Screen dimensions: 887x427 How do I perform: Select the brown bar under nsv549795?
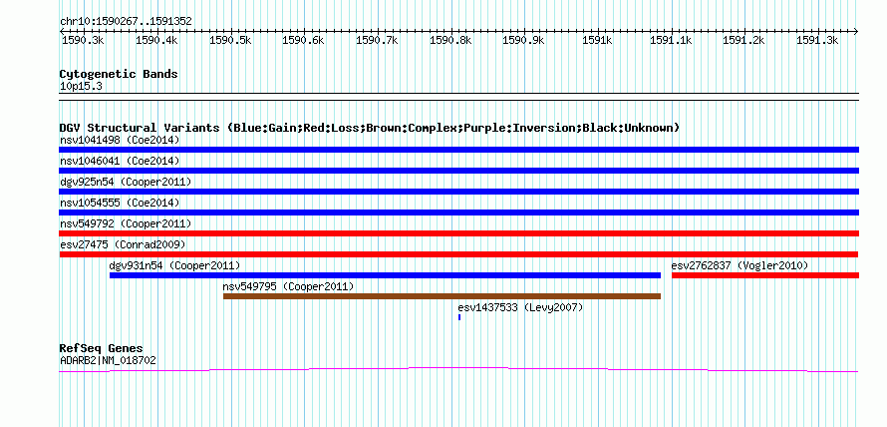click(442, 296)
